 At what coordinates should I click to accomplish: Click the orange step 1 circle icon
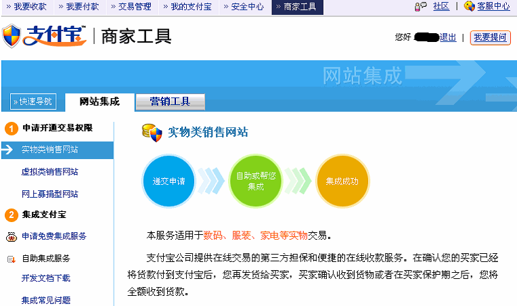click(x=12, y=129)
